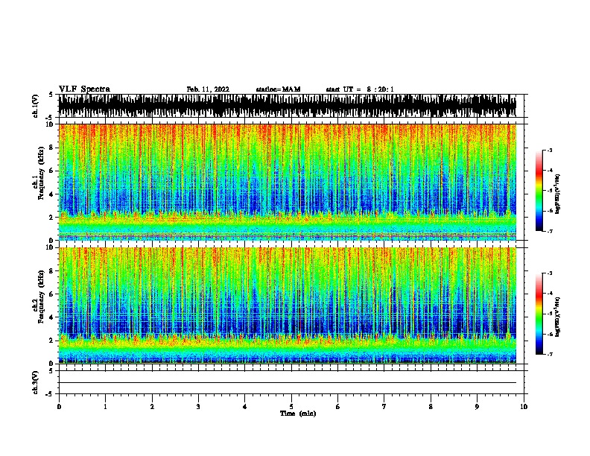Click the "ch.1(V)" waveform axis label
This screenshot has width=590, height=456.
(35, 106)
